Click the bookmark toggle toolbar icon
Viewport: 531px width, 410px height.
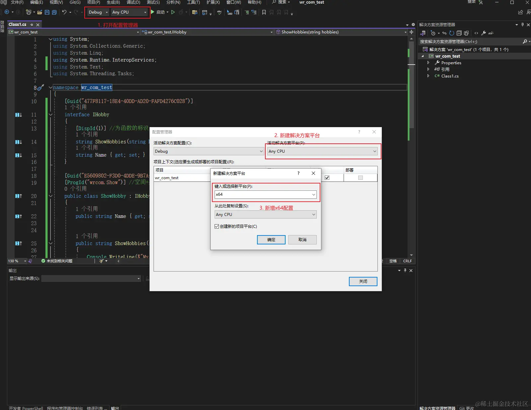click(264, 12)
